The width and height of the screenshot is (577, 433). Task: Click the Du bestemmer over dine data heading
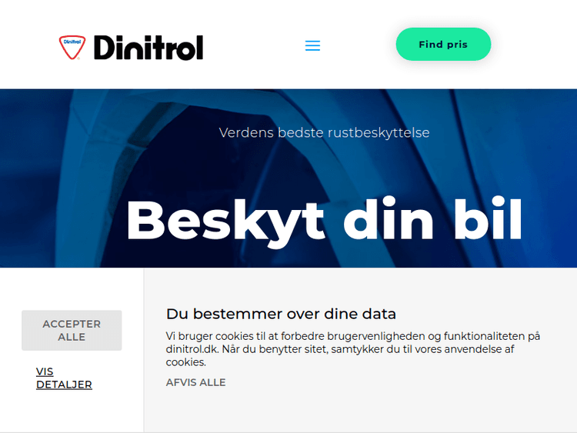pos(281,314)
